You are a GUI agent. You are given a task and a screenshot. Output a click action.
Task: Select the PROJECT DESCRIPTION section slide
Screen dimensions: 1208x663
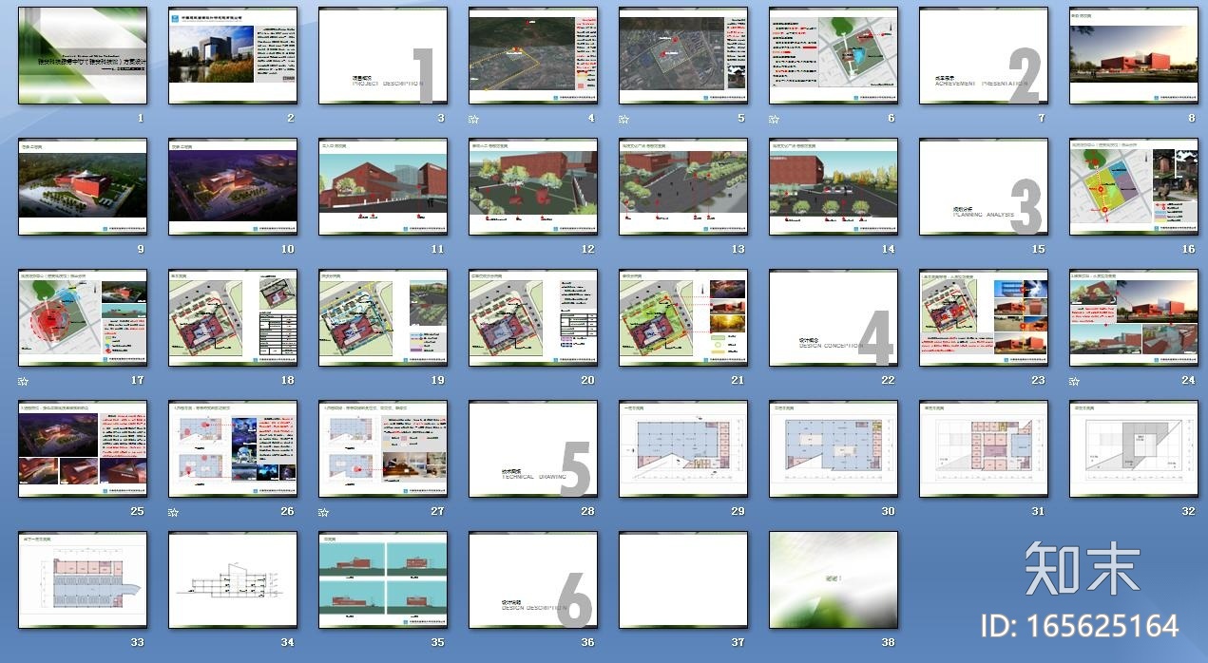(x=382, y=54)
